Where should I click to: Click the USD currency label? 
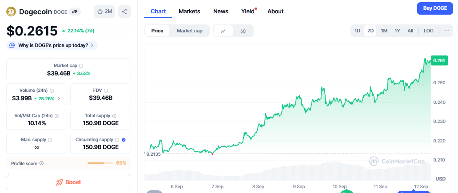click(441, 179)
